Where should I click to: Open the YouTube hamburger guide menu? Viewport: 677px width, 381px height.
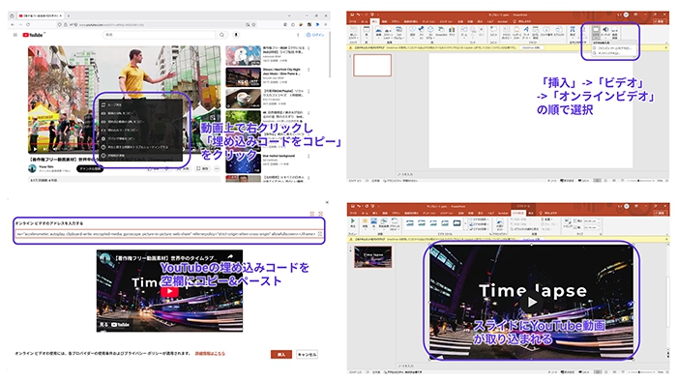click(x=15, y=35)
